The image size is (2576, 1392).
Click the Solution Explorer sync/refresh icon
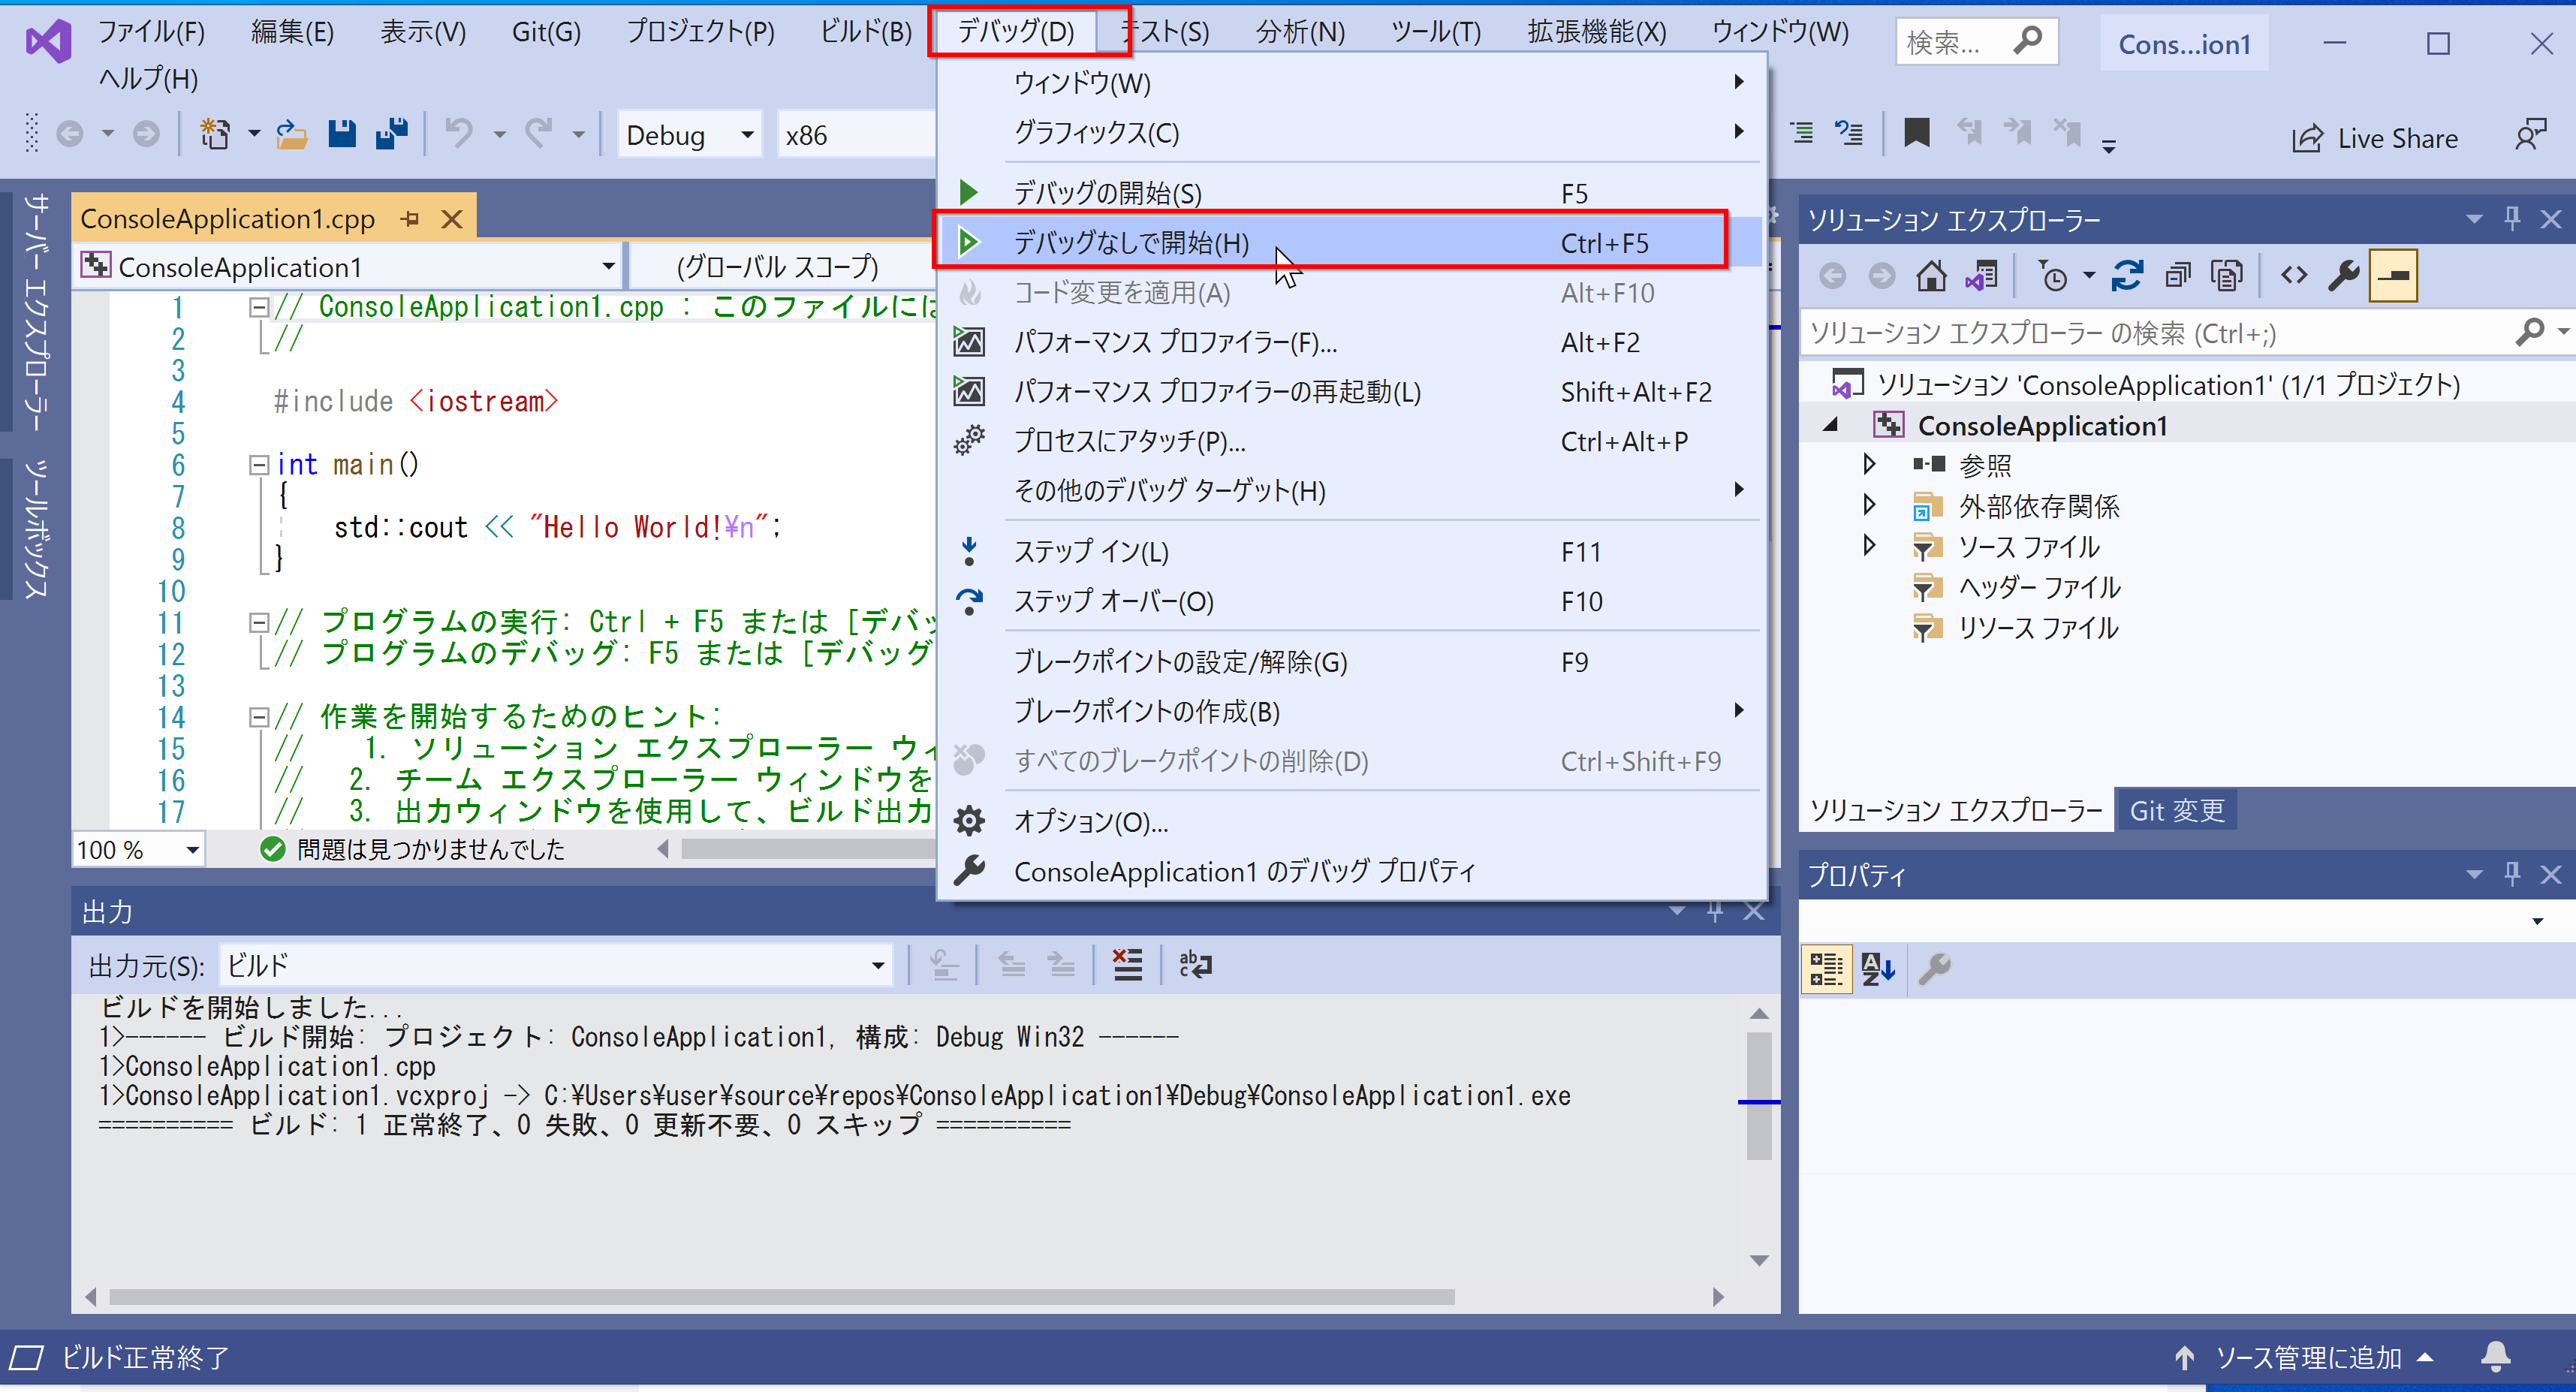(2128, 275)
